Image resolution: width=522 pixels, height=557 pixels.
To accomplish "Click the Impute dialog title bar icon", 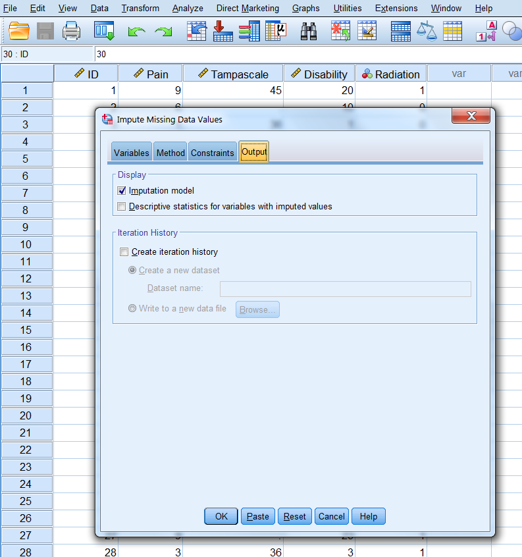I will 107,119.
